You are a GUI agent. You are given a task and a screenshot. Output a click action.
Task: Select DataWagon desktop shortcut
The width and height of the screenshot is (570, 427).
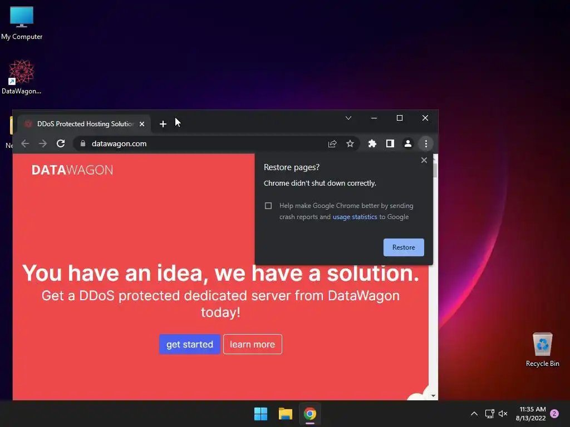coord(22,77)
